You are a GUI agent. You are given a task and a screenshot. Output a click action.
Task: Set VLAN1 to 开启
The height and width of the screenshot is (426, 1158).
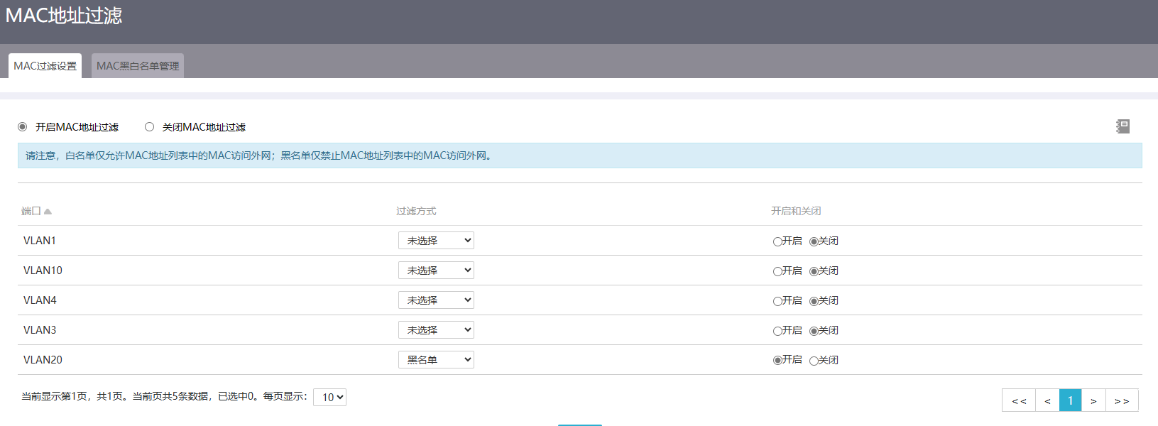777,241
